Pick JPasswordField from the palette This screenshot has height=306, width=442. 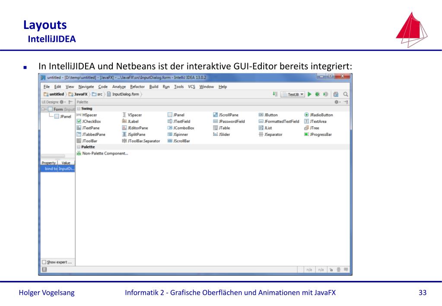click(x=229, y=121)
